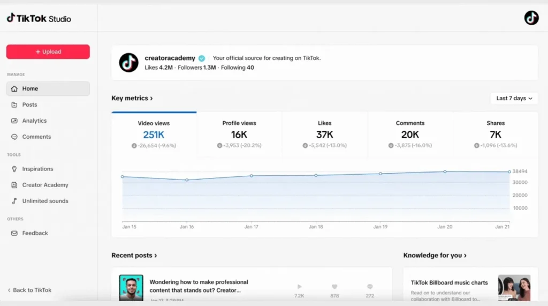Screen dimensions: 548x306
Task: Click the decrease icon under the Comments metric
Action: tap(391, 145)
